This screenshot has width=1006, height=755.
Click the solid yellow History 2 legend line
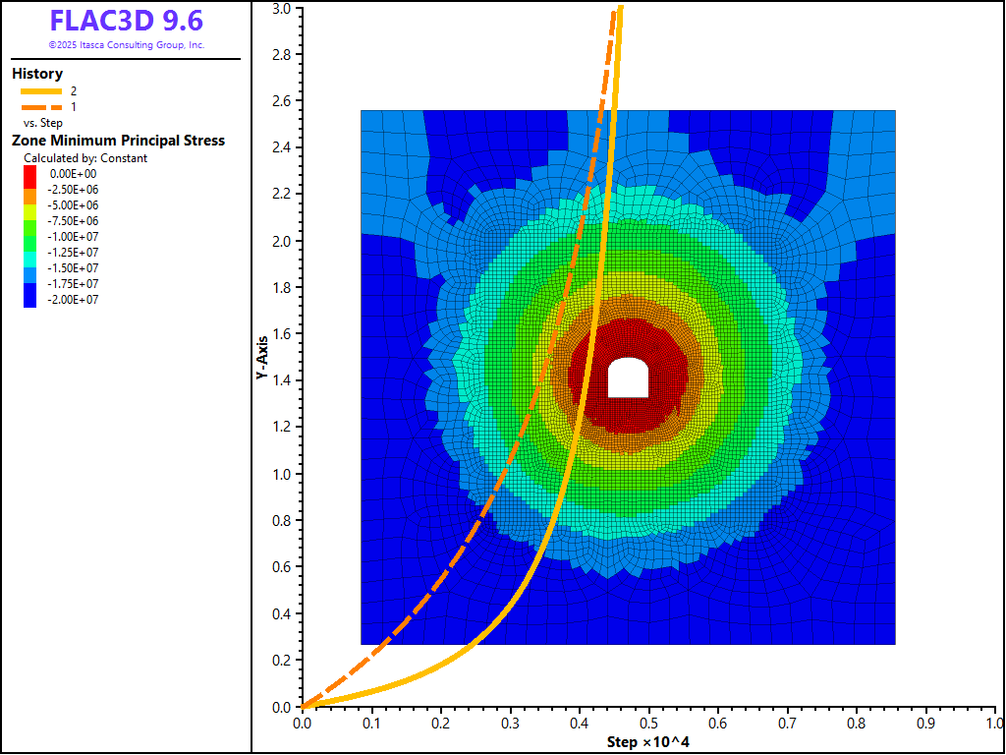tap(40, 91)
